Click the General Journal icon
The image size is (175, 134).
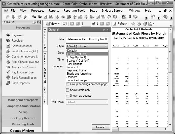pos(8,46)
